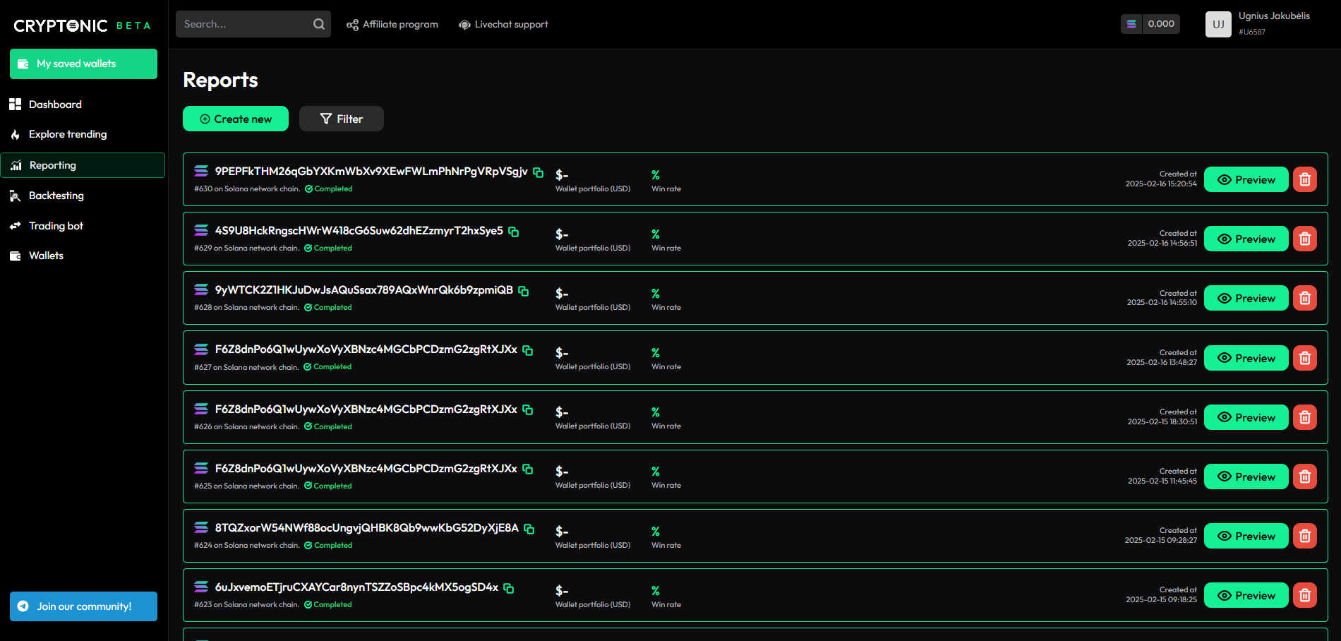Create new report

click(236, 119)
